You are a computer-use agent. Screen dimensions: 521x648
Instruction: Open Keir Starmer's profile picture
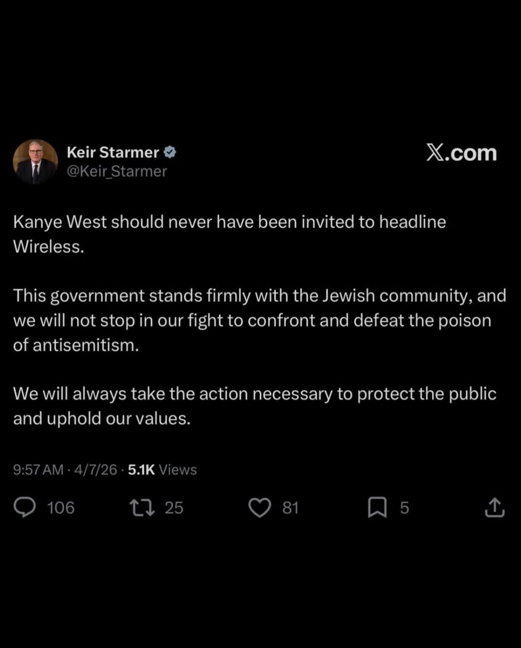point(35,162)
